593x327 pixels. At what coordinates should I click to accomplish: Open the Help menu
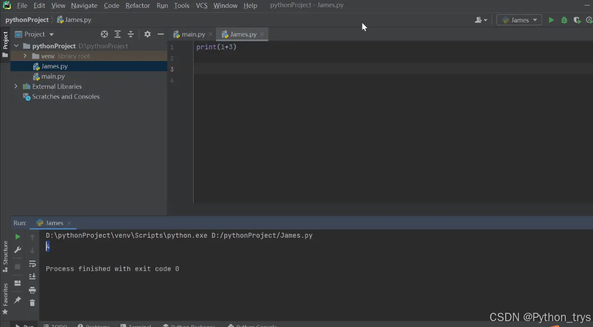tap(250, 5)
